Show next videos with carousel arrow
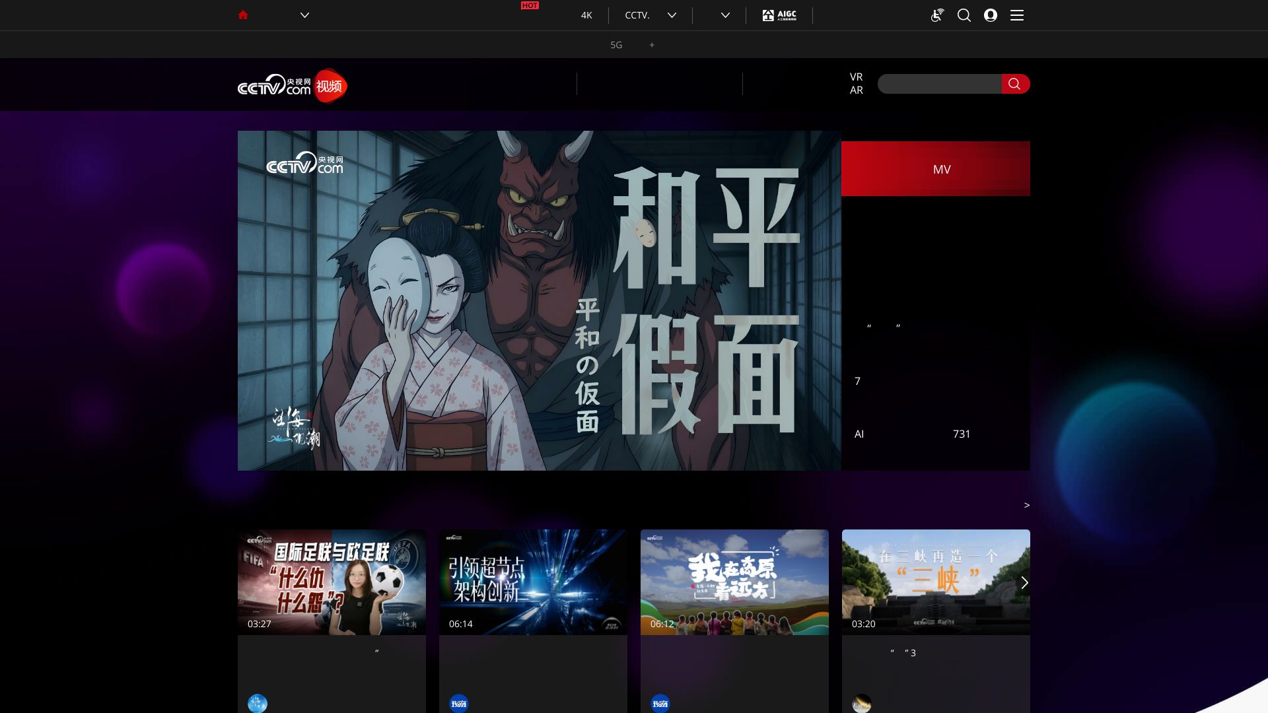The image size is (1268, 713). 1024,582
